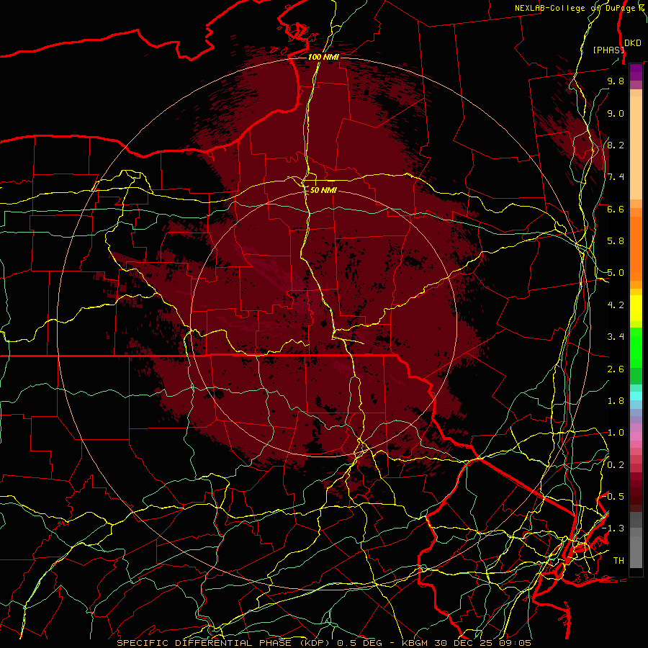Screen dimensions: 648x648
Task: Click the 2.6 value on the color scale
Action: pos(616,369)
